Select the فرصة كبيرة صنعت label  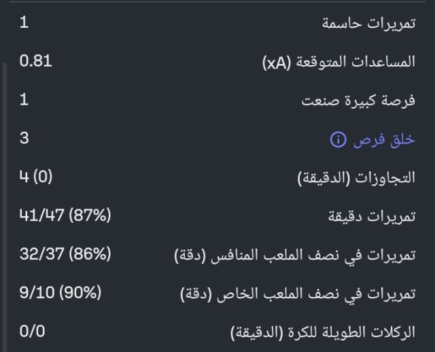tap(358, 101)
